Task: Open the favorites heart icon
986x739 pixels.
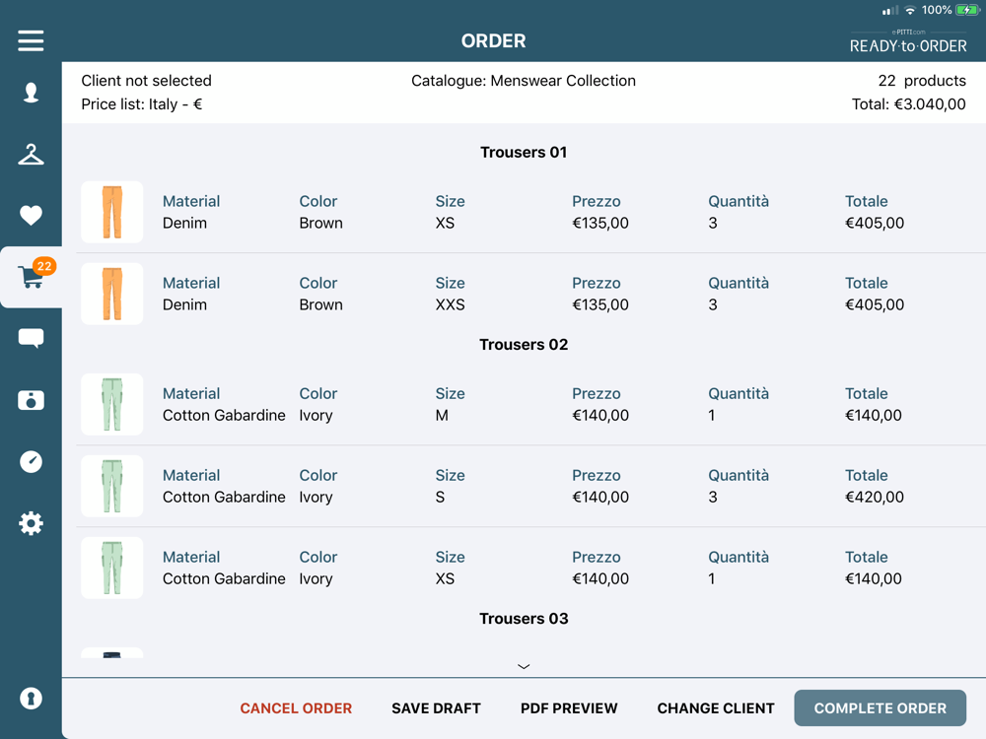Action: 31,215
